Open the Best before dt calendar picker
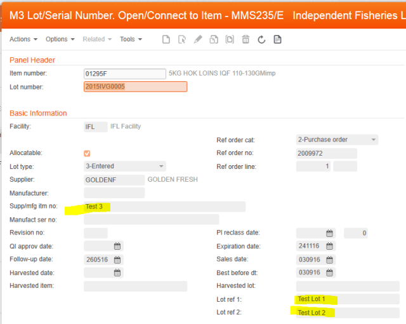 [329, 273]
